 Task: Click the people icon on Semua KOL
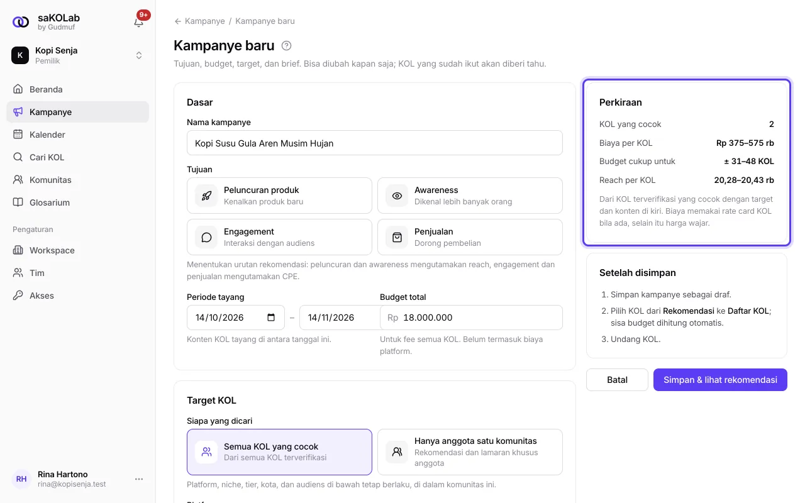(206, 452)
